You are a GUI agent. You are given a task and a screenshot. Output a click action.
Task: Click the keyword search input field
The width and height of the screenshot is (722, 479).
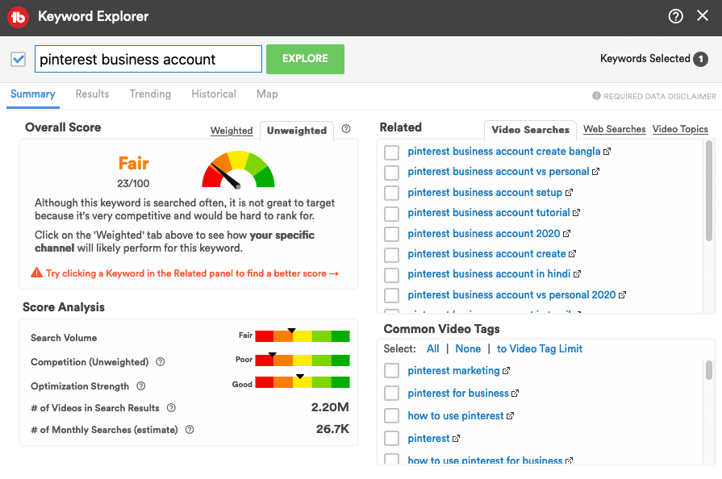click(148, 59)
